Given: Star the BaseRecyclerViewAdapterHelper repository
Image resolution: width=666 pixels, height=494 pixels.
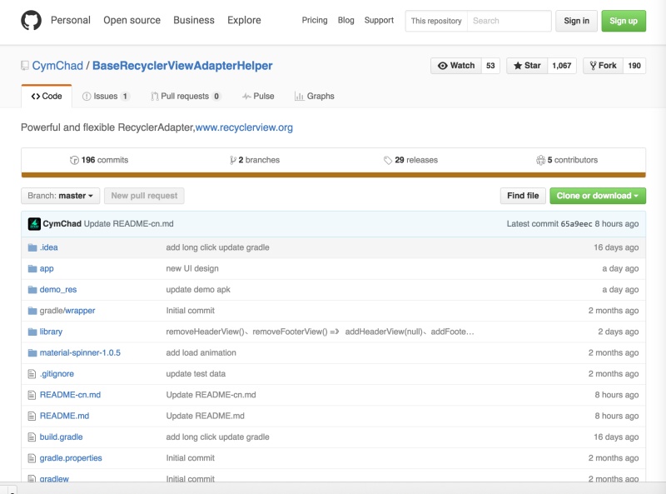Looking at the screenshot, I should pyautogui.click(x=527, y=66).
